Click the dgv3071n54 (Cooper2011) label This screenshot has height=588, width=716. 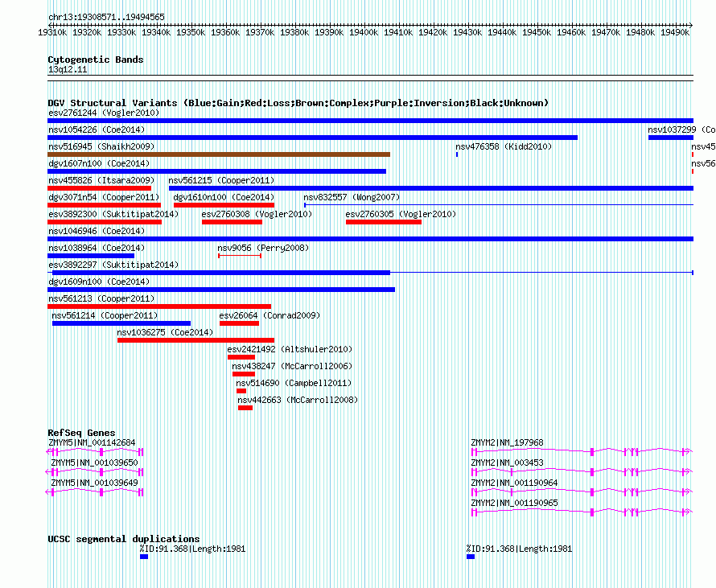pos(104,197)
